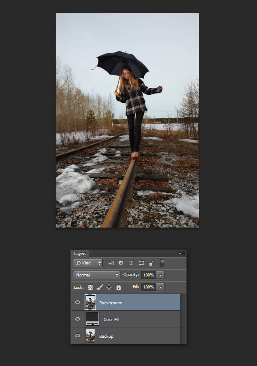The width and height of the screenshot is (257, 366).
Task: Select the Layers panel tab
Action: (80, 254)
